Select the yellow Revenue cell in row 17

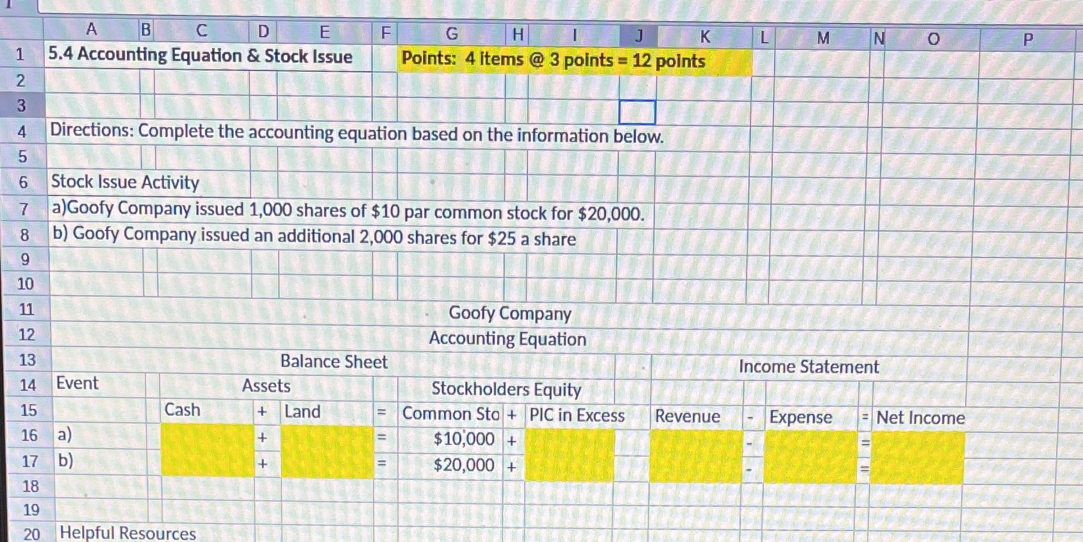click(x=696, y=470)
